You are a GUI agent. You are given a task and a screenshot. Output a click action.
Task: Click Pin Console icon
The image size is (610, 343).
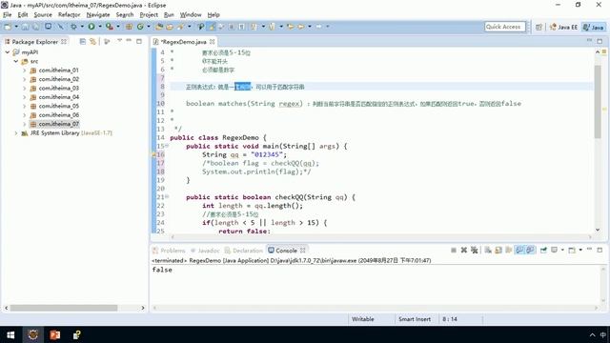pyautogui.click(x=543, y=250)
